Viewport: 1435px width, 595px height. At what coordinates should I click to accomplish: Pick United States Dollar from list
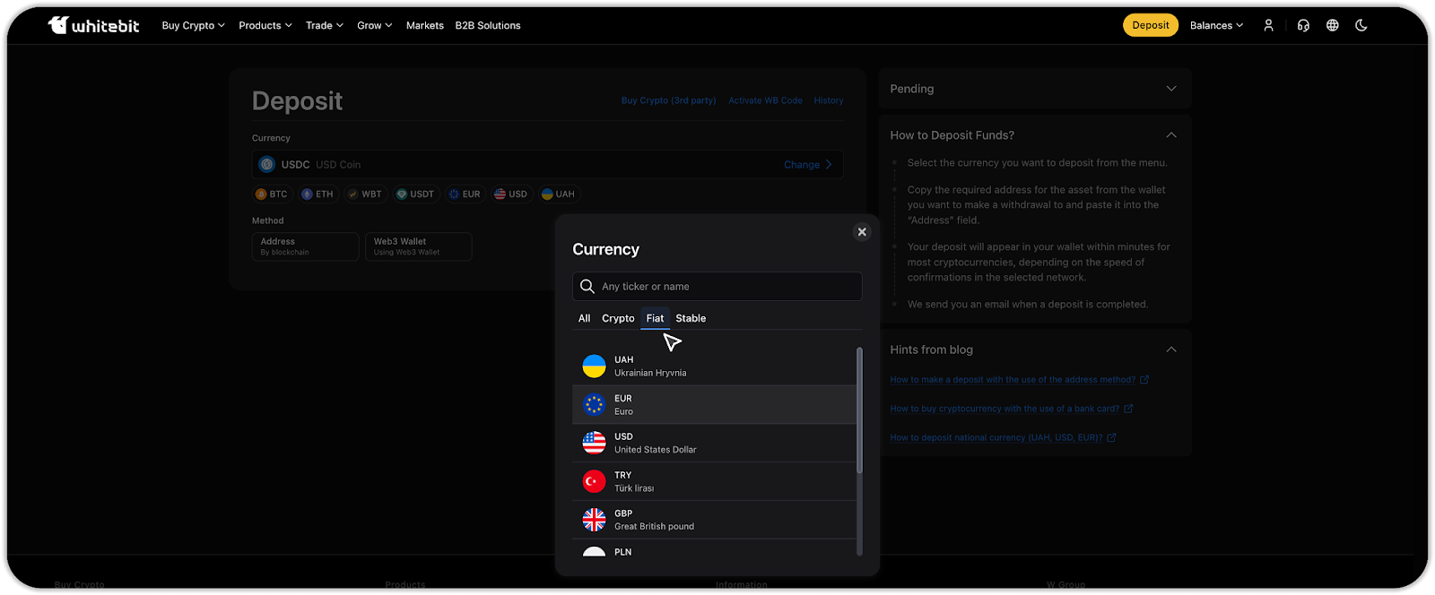655,443
